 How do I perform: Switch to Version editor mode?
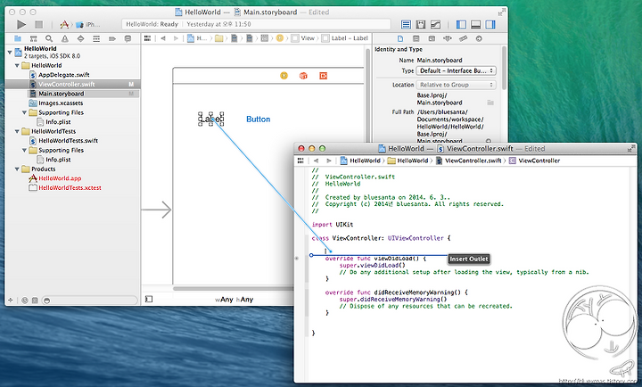tap(436, 25)
